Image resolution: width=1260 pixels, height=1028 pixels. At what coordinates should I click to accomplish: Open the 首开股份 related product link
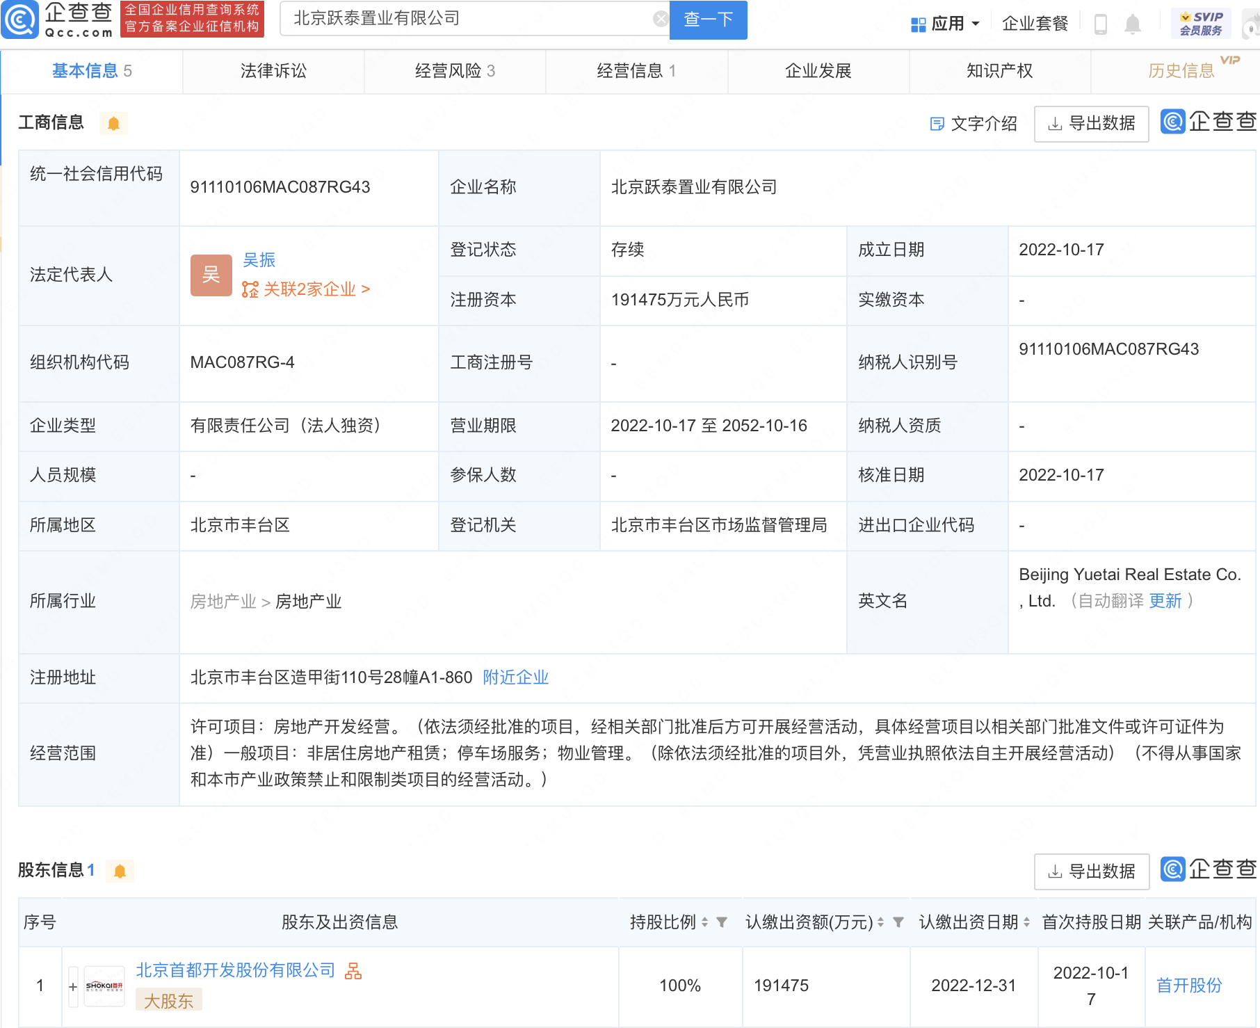1189,986
